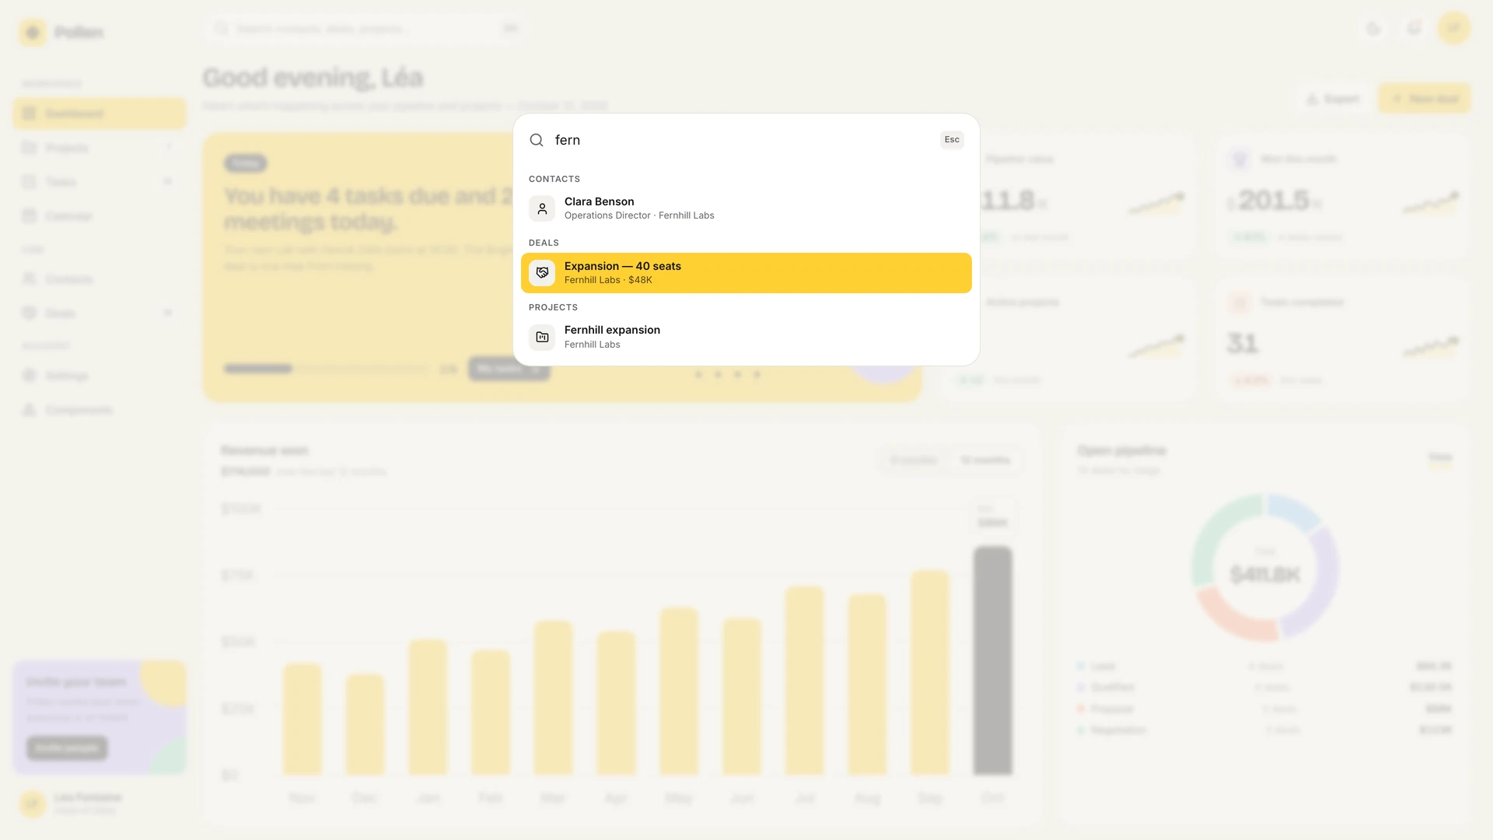Click the 'Fernhill Labs · $48K' deal subtitle

(608, 280)
